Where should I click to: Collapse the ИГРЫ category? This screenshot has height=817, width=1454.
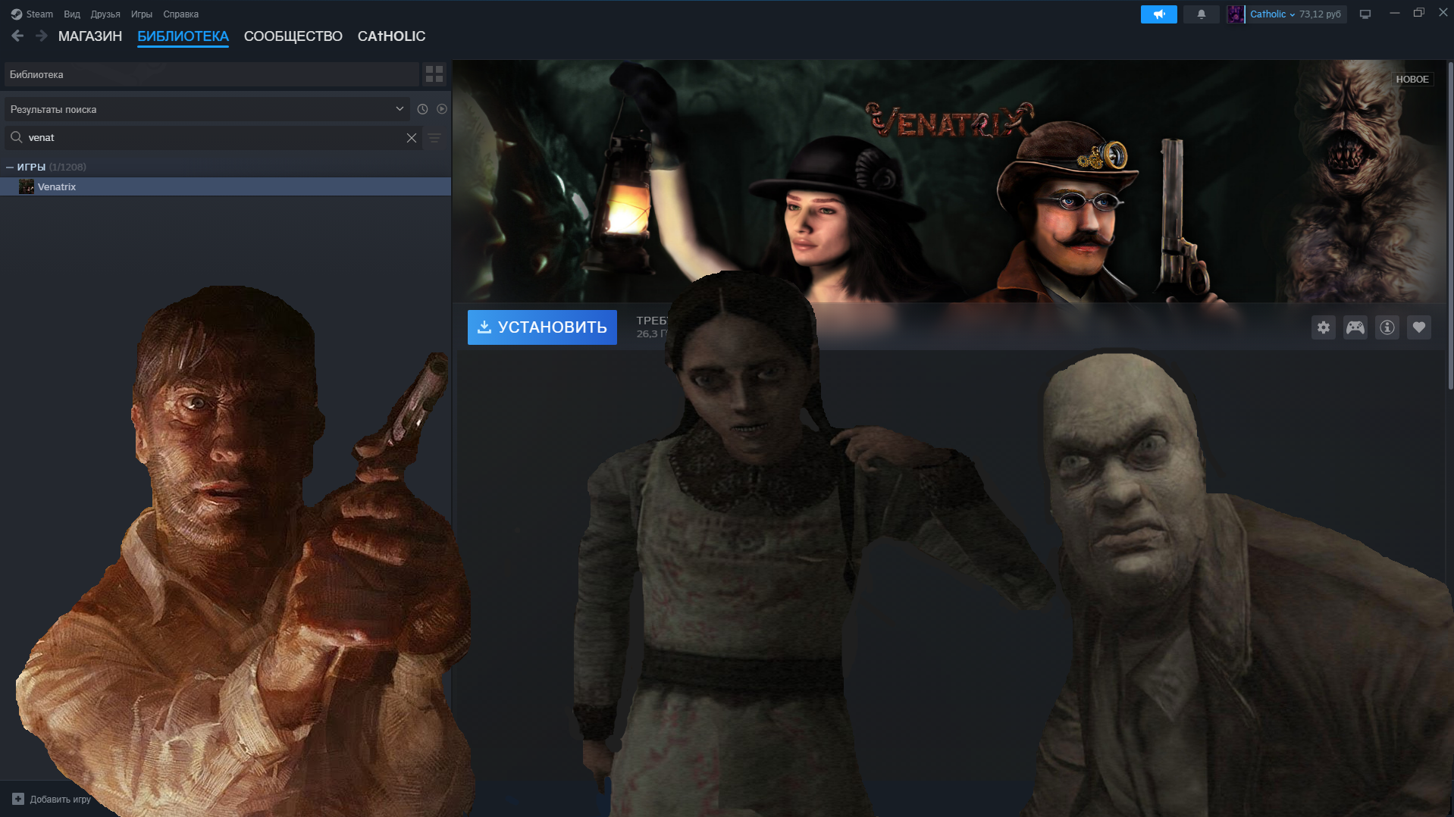pyautogui.click(x=10, y=167)
